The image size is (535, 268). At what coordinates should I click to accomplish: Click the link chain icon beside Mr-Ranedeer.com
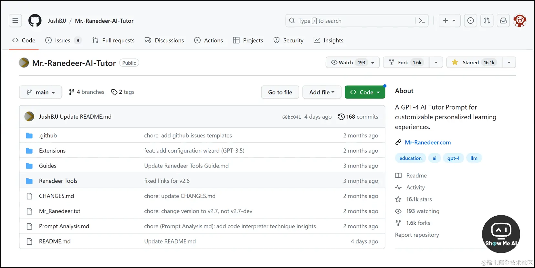point(398,143)
